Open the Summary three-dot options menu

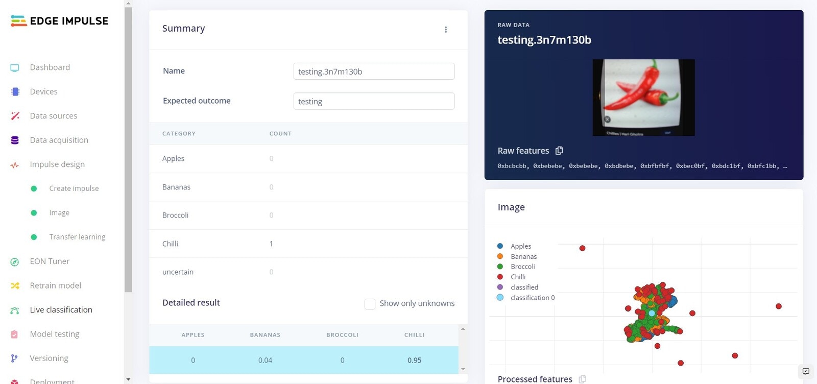coord(446,30)
